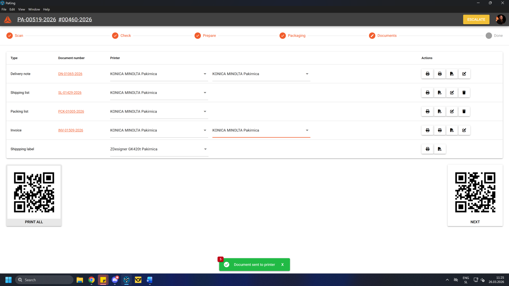The image size is (509, 286).
Task: Open the Window menu
Action: tap(34, 9)
